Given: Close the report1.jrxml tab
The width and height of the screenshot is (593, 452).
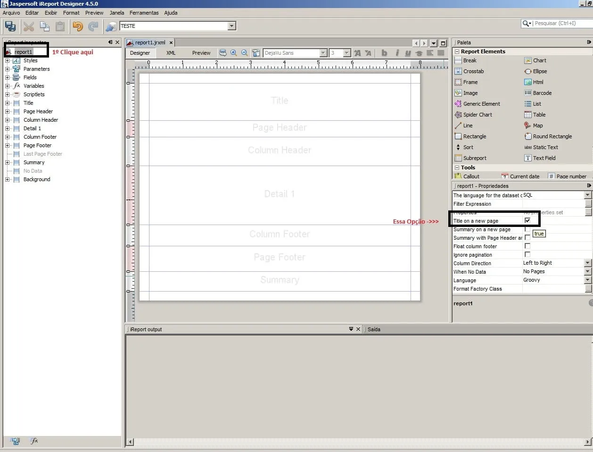Looking at the screenshot, I should 171,42.
